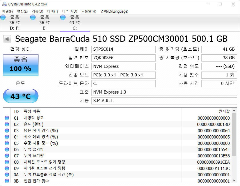
Task: Click the status orb of attribute 03
Action: [7, 130]
